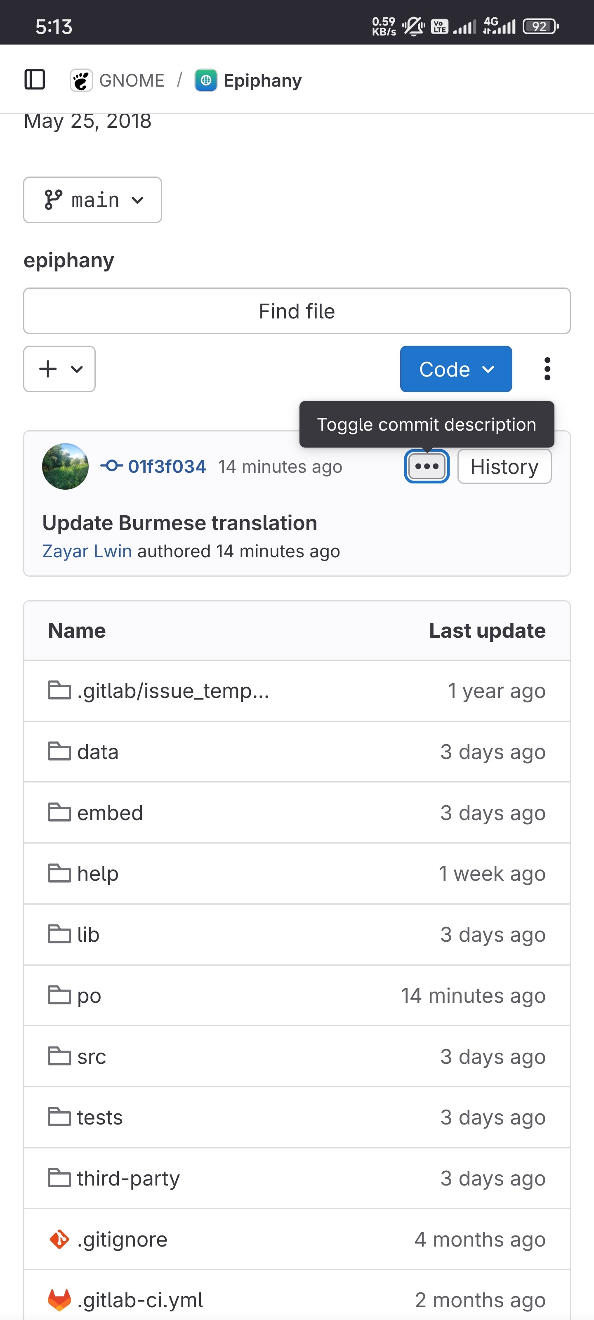The width and height of the screenshot is (594, 1320).
Task: Open the vertical three-dot actions menu
Action: click(x=547, y=369)
